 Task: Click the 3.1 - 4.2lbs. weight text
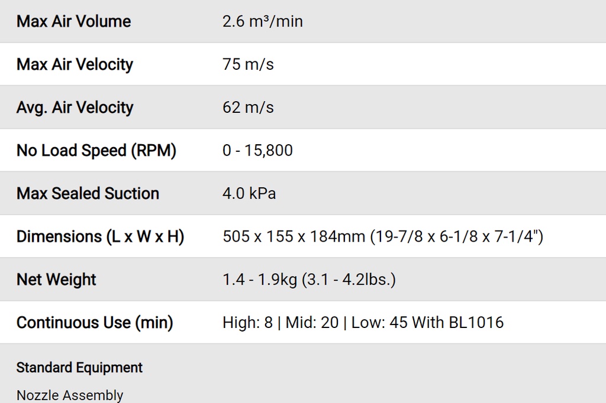click(x=349, y=279)
